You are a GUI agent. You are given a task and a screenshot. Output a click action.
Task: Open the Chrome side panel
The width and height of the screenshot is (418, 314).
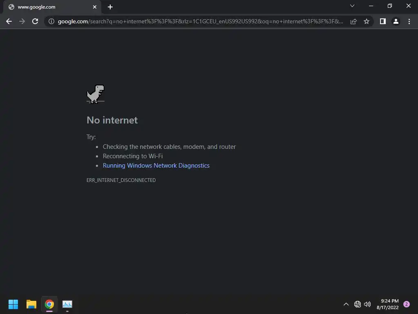pos(383,21)
